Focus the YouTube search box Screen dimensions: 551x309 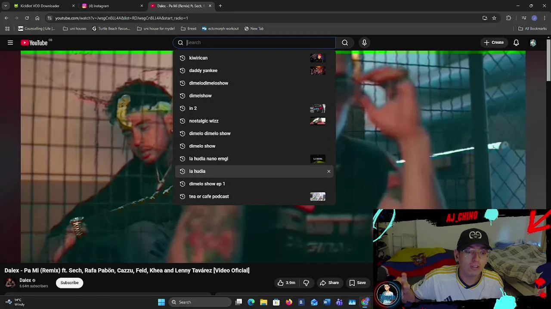coord(254,42)
